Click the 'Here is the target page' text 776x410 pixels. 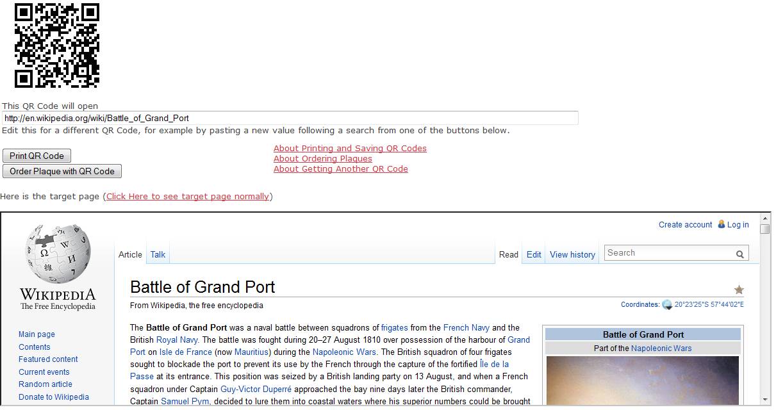[51, 197]
